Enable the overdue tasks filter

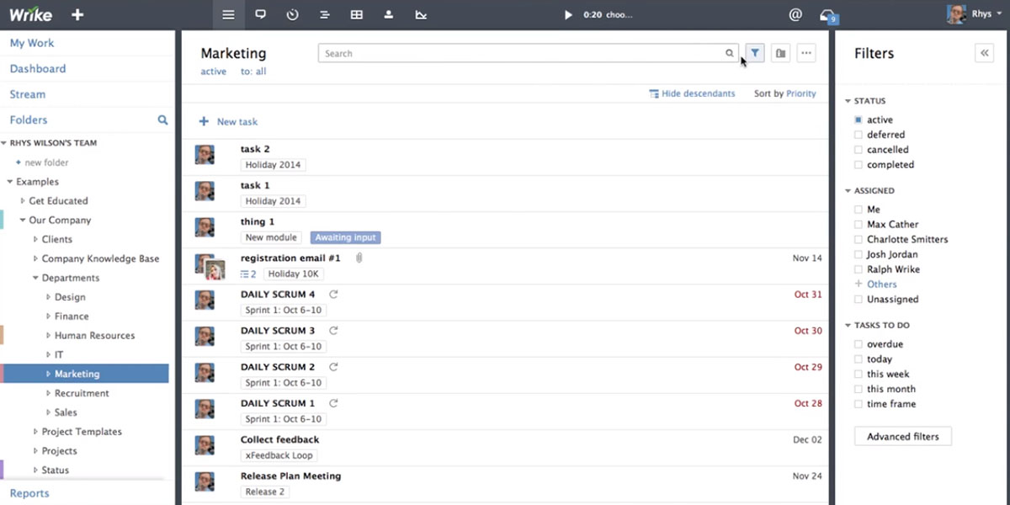pyautogui.click(x=858, y=344)
